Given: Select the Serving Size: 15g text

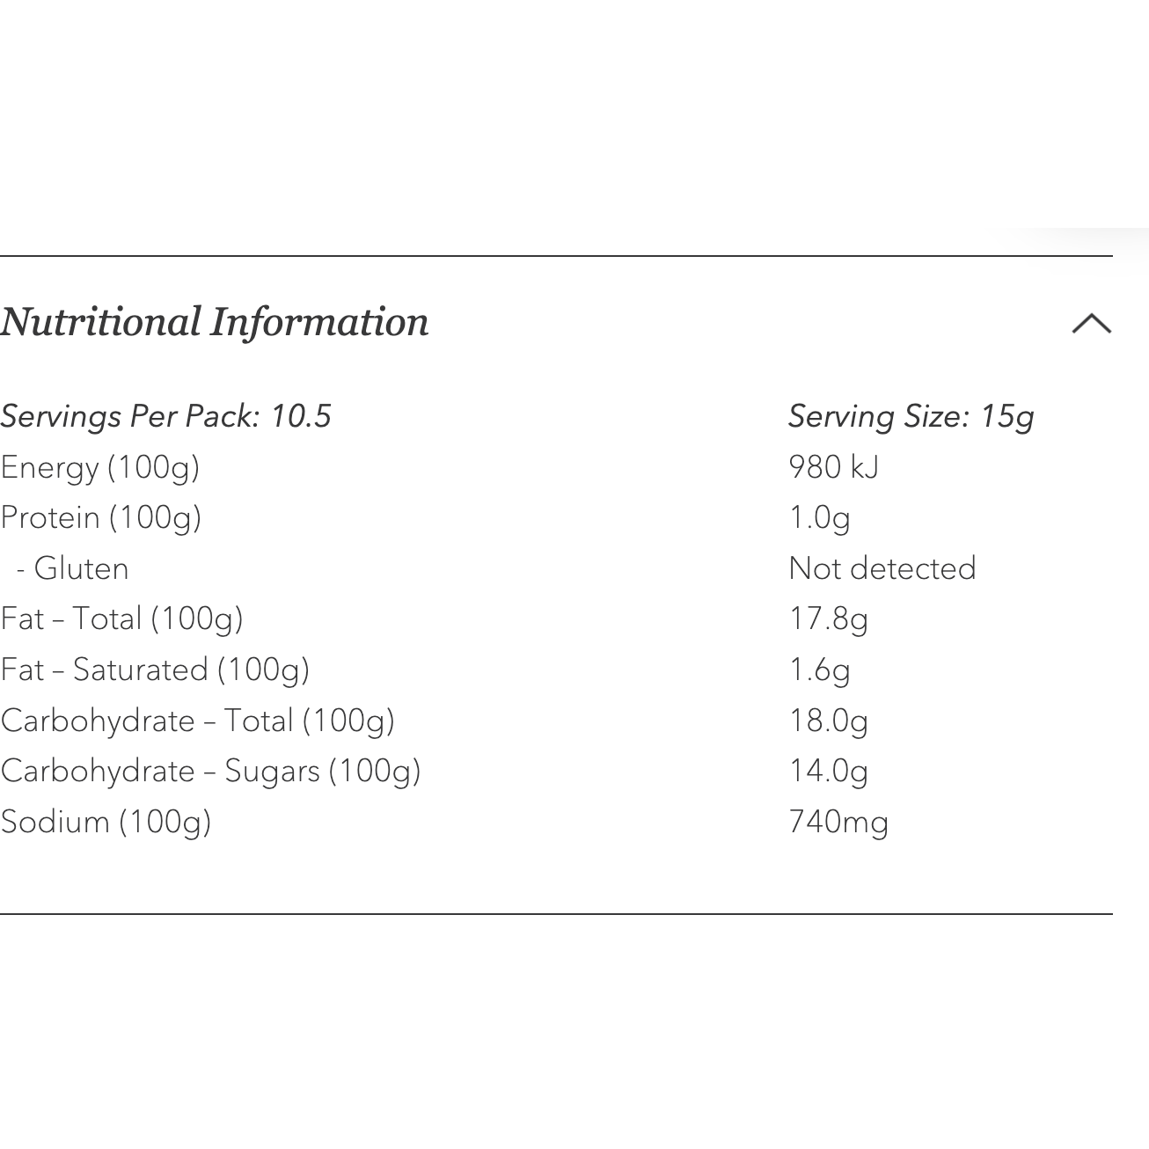Looking at the screenshot, I should 911,416.
